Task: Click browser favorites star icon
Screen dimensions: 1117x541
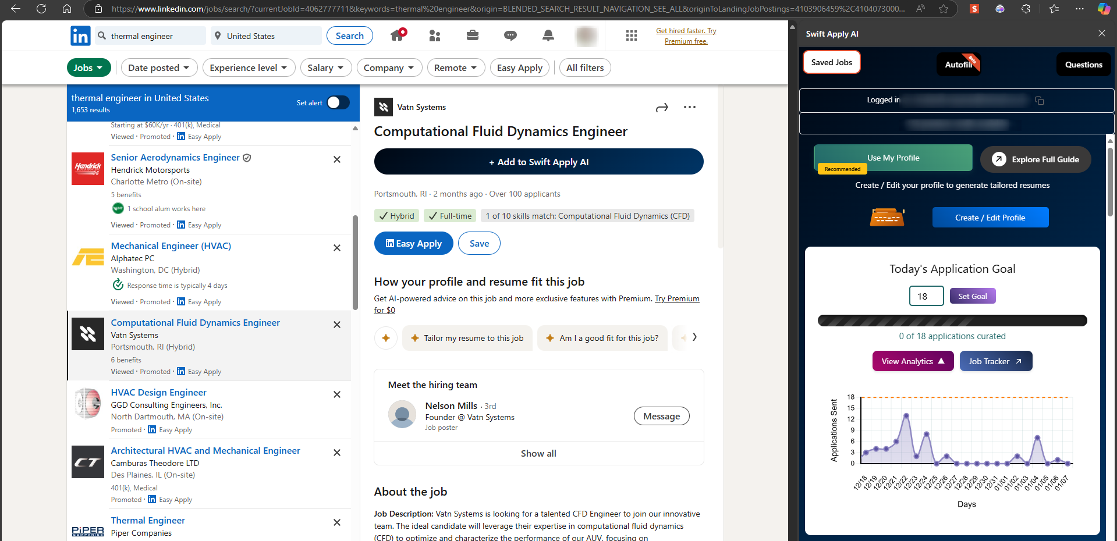Action: [x=944, y=9]
